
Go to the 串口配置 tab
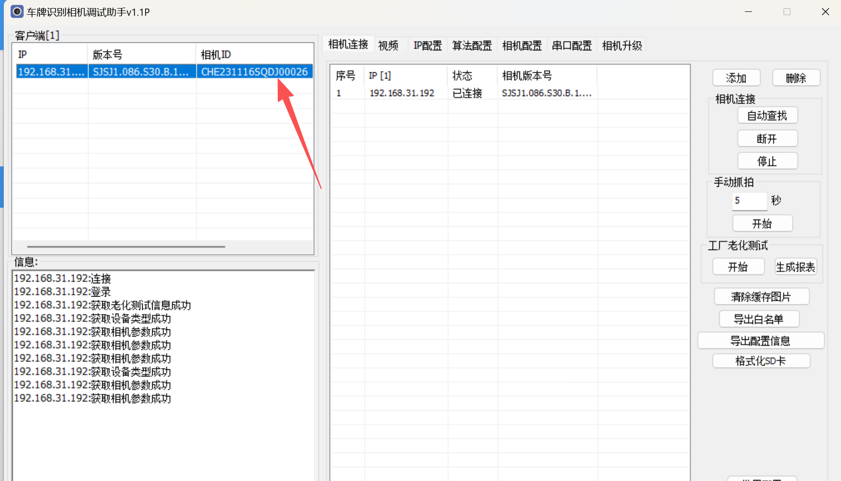(x=572, y=46)
